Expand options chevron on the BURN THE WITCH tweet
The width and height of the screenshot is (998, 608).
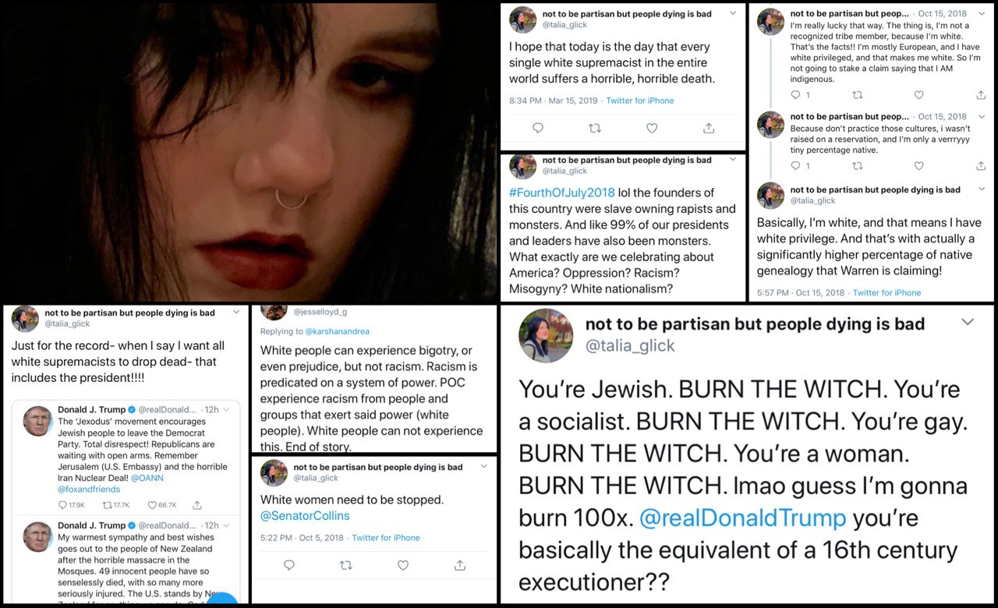coord(968,322)
